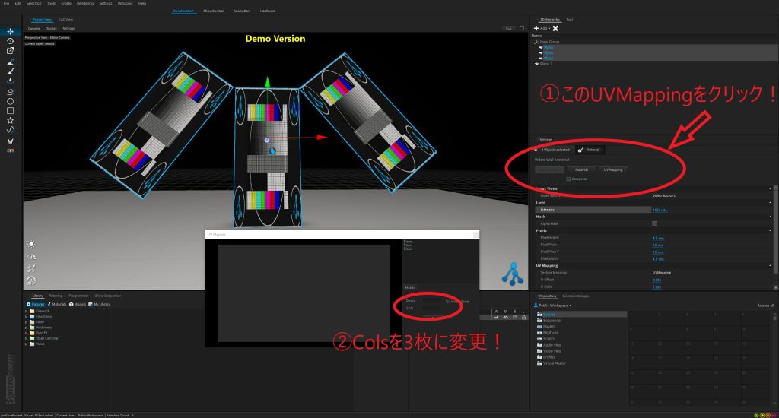Open the Add dropdown in hierarchy
This screenshot has width=779, height=418.
click(x=542, y=28)
